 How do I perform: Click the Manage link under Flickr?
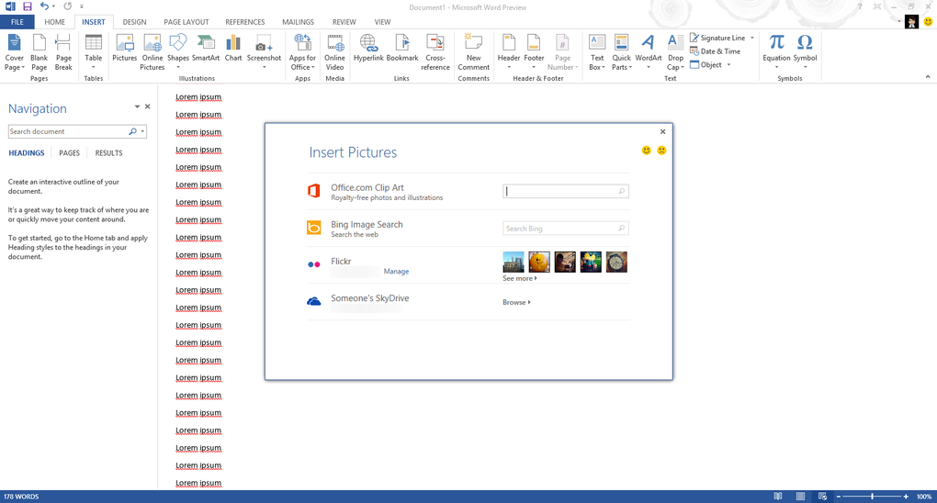click(396, 271)
